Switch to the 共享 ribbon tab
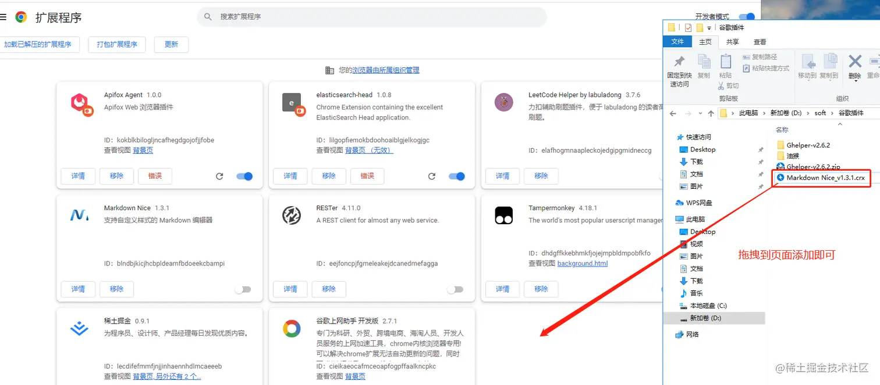The height and width of the screenshot is (385, 880). tap(732, 42)
